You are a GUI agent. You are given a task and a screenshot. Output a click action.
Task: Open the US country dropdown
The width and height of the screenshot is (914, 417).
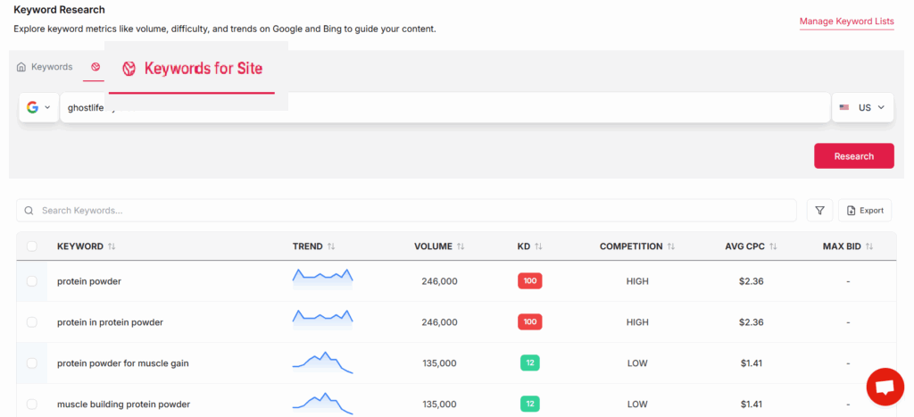click(863, 107)
